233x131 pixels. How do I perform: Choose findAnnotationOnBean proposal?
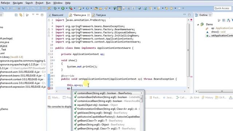point(107,109)
